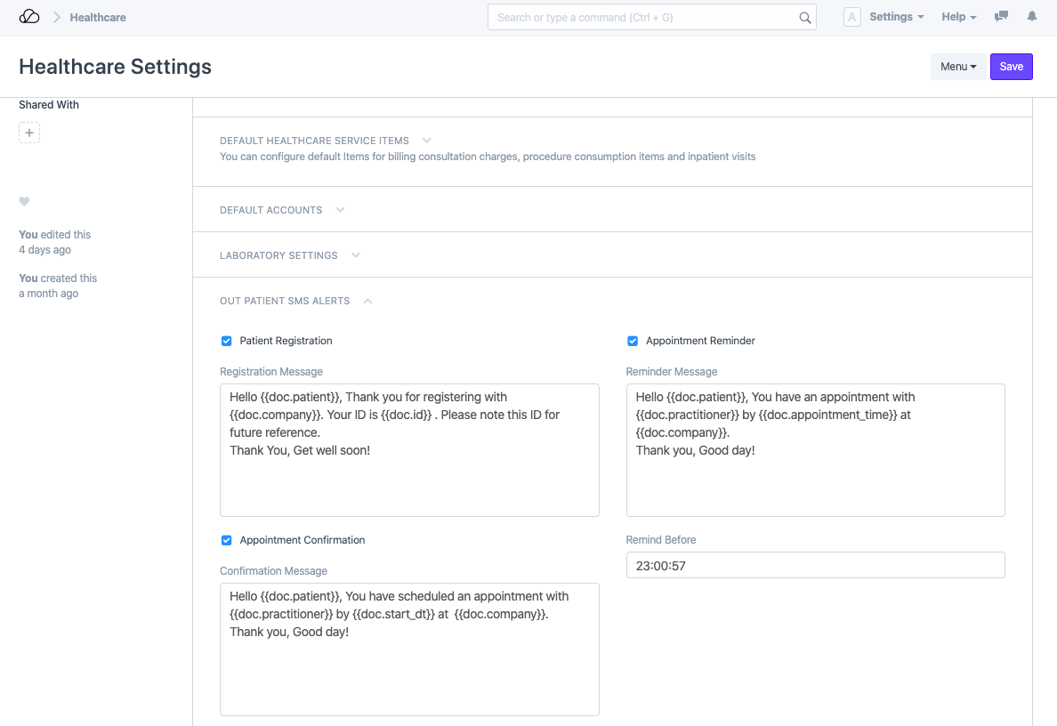Click the heart like icon
The image size is (1057, 726).
25,202
